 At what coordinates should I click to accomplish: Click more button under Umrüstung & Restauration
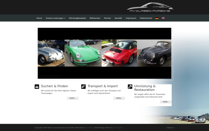click(x=166, y=102)
